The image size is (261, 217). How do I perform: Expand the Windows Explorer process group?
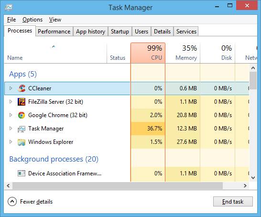pos(11,142)
